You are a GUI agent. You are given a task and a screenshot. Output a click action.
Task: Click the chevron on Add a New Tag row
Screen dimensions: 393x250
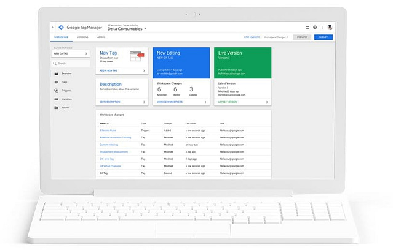[x=144, y=70]
